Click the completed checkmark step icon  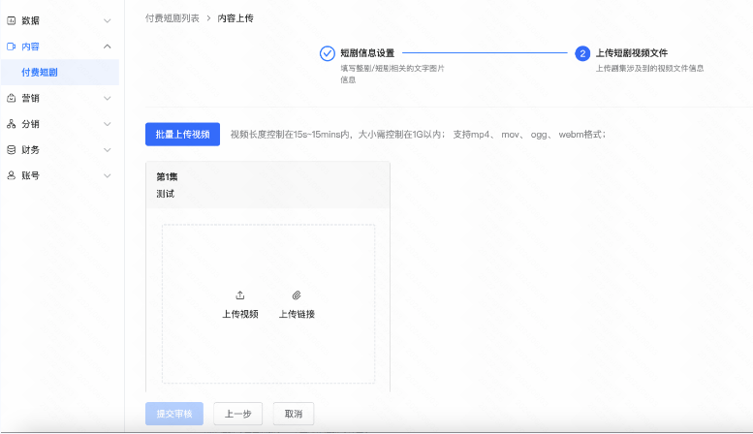point(327,53)
